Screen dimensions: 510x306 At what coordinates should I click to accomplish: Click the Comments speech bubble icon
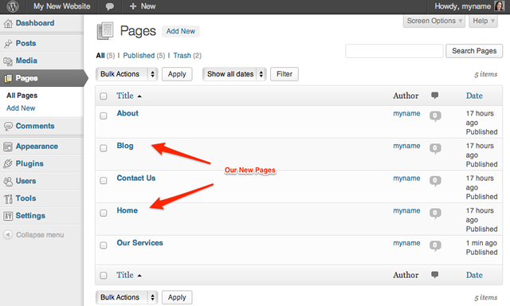coord(8,126)
